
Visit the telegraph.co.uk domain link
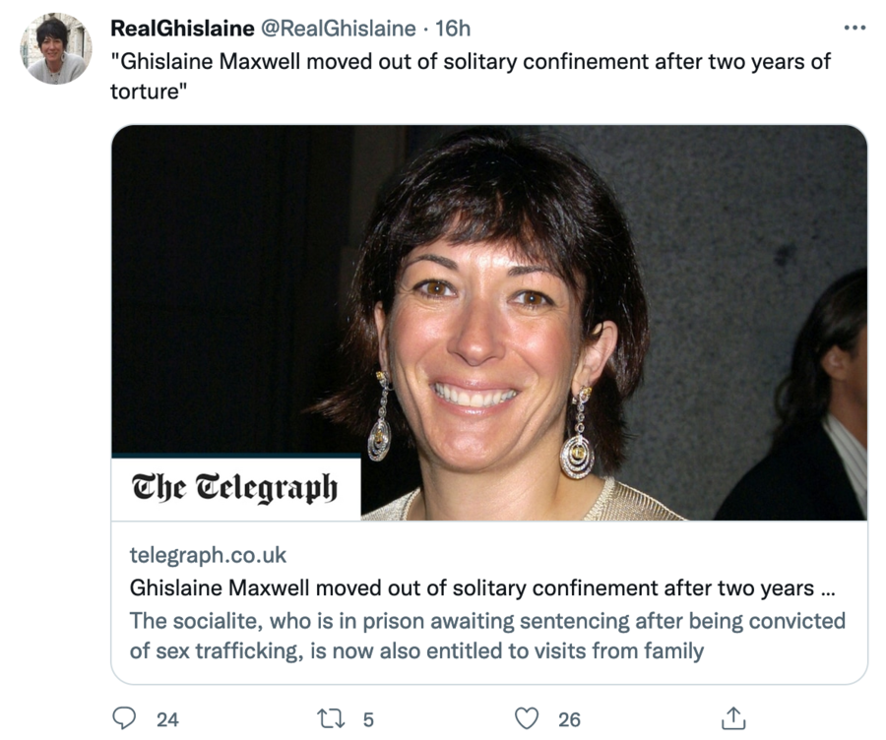pos(208,555)
